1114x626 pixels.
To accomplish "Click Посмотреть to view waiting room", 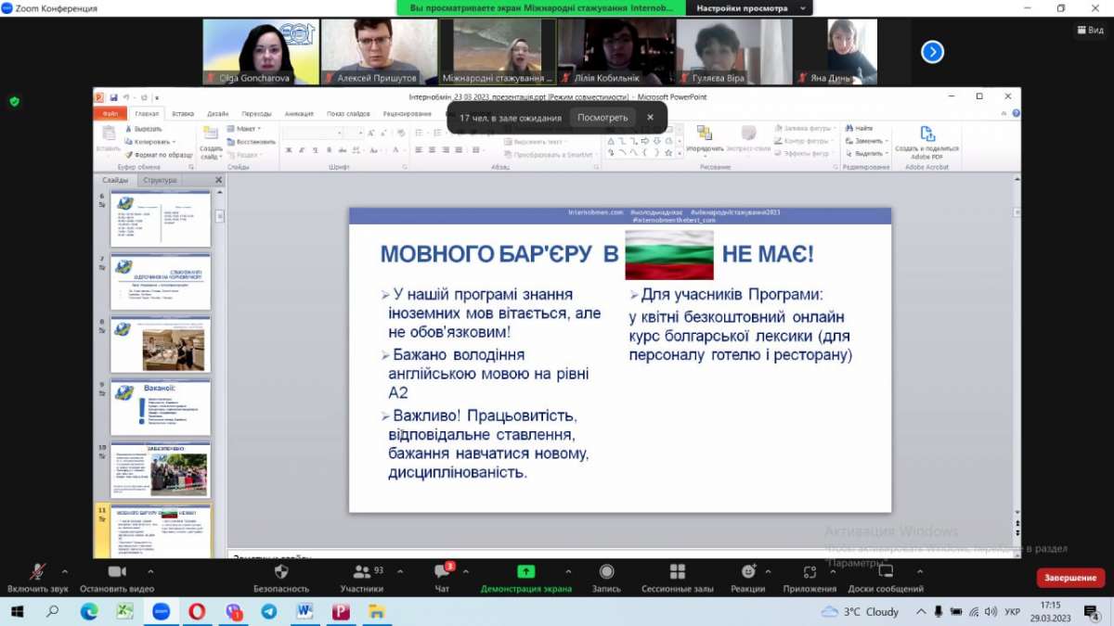I will [602, 118].
